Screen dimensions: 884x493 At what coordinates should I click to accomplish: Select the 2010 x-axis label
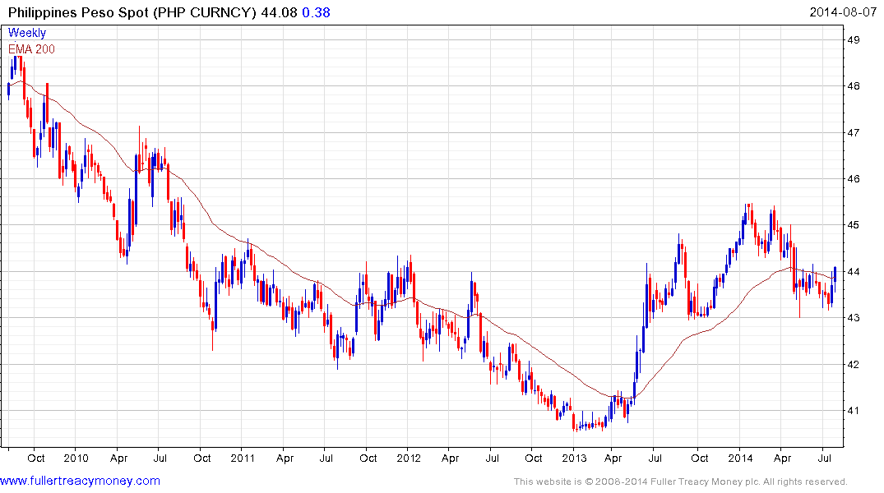pos(76,458)
